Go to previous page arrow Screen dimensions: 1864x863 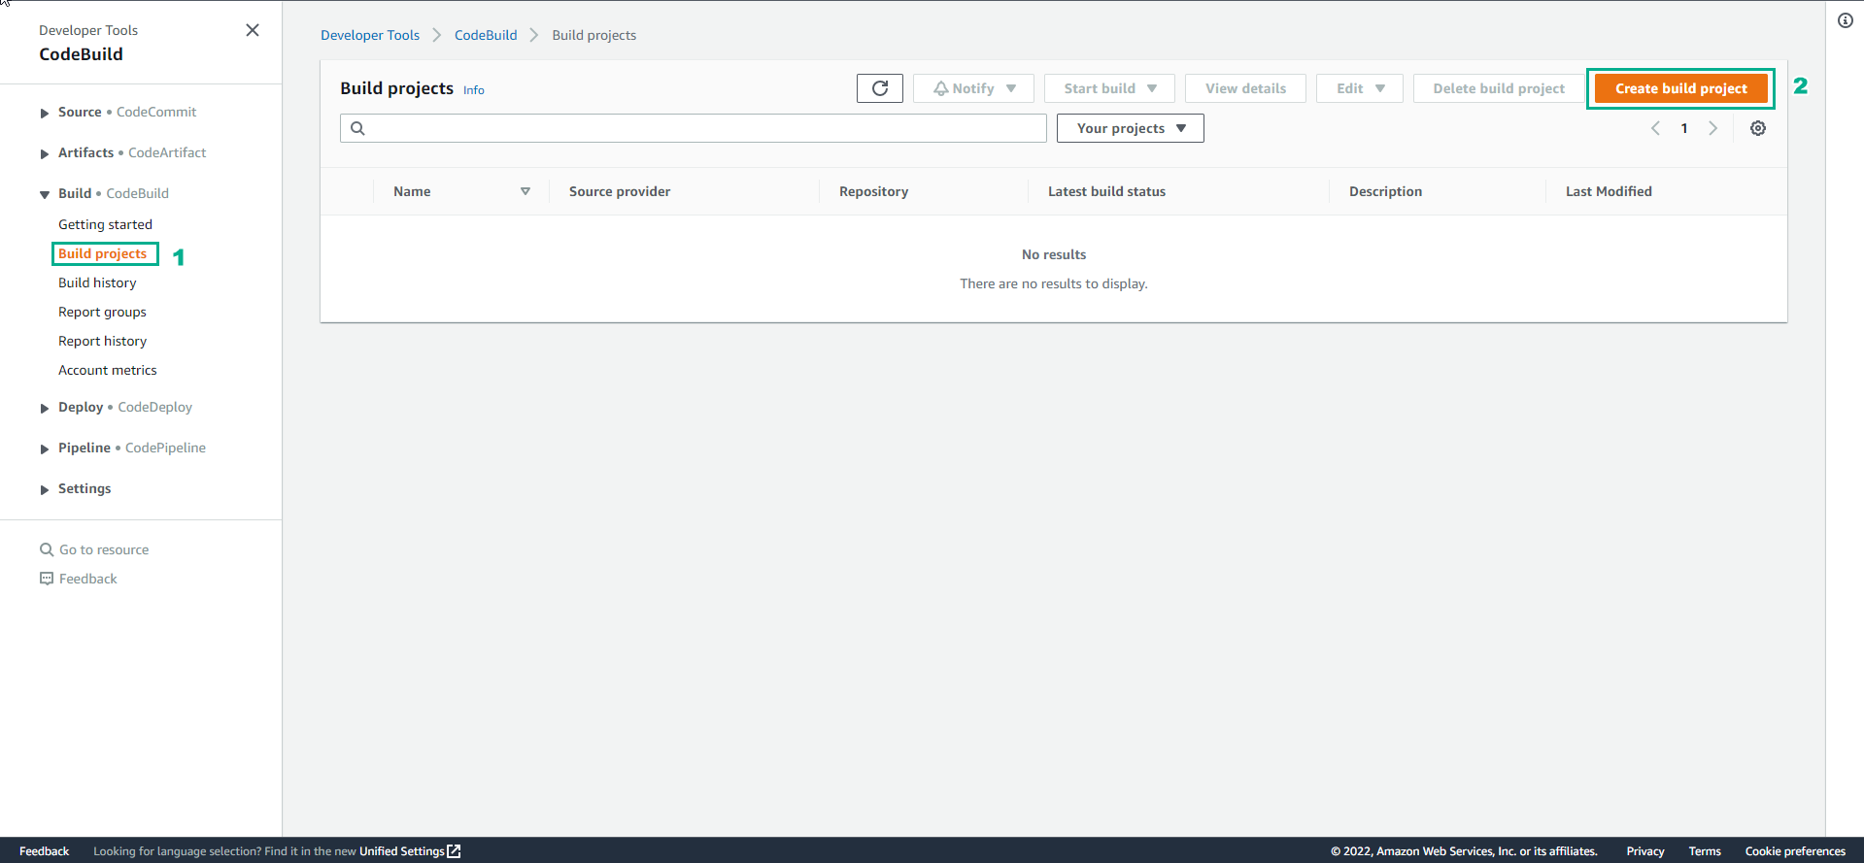pyautogui.click(x=1655, y=128)
